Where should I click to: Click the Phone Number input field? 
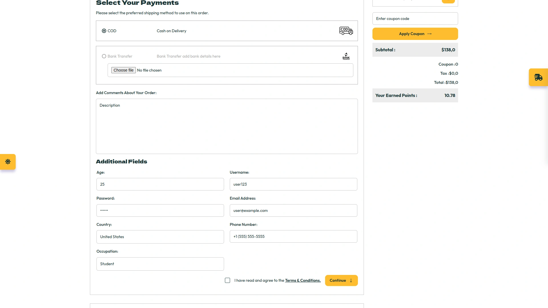[x=293, y=236]
